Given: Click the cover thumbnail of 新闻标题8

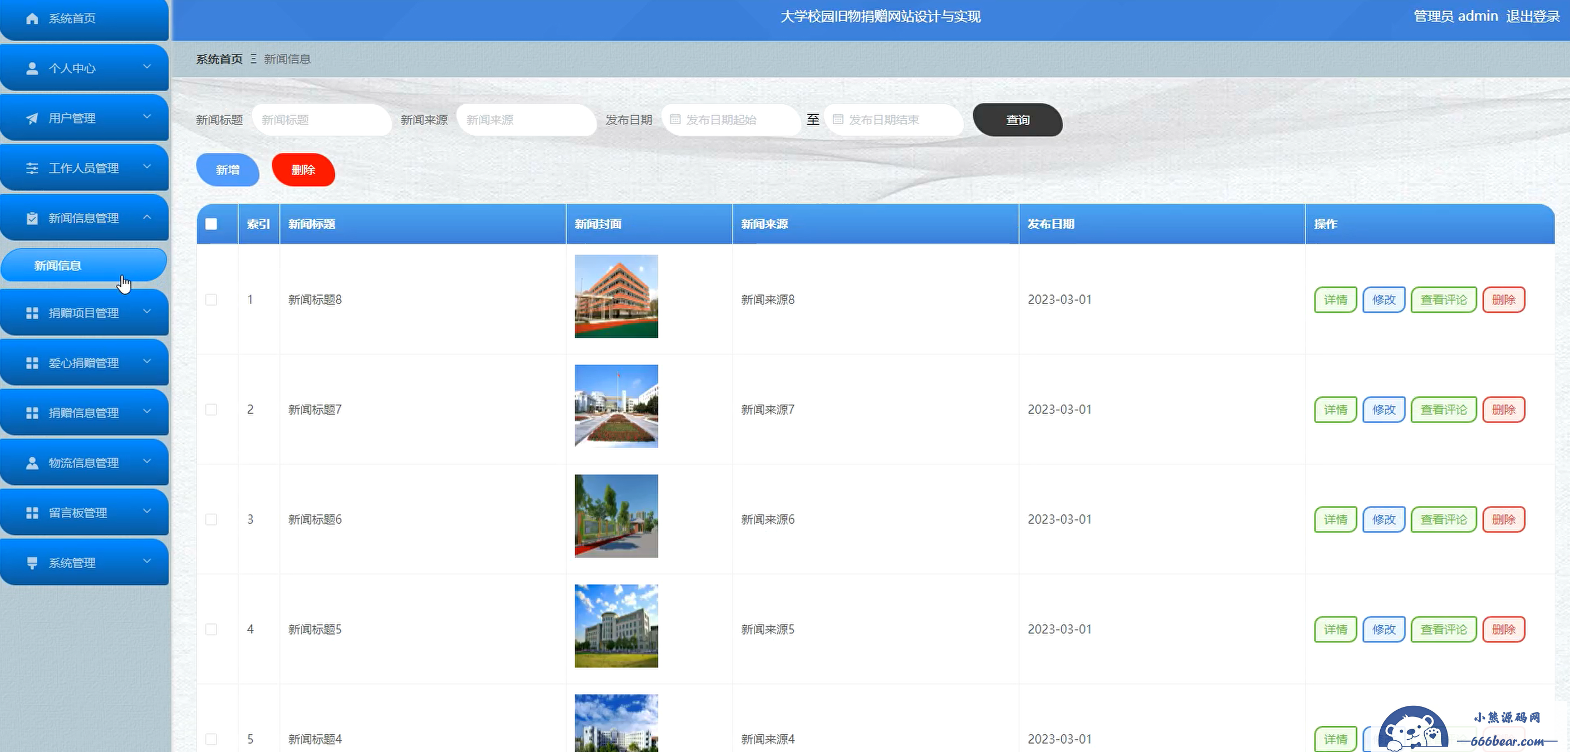Looking at the screenshot, I should pos(616,296).
